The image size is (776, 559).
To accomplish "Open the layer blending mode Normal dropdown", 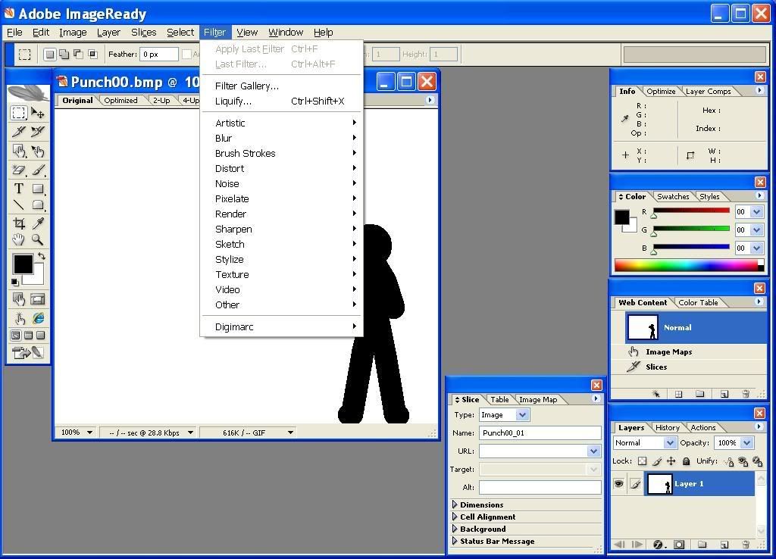I will coord(645,443).
